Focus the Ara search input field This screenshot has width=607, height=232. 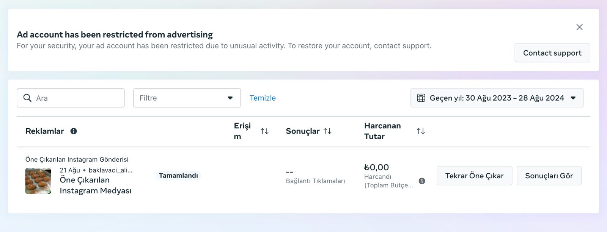coord(71,98)
